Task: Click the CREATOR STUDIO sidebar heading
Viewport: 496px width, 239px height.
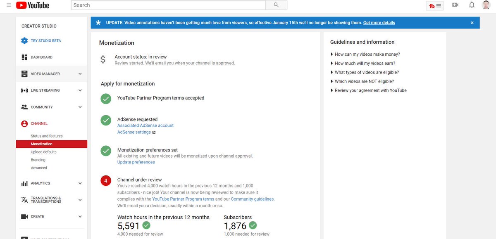Action: [39, 26]
